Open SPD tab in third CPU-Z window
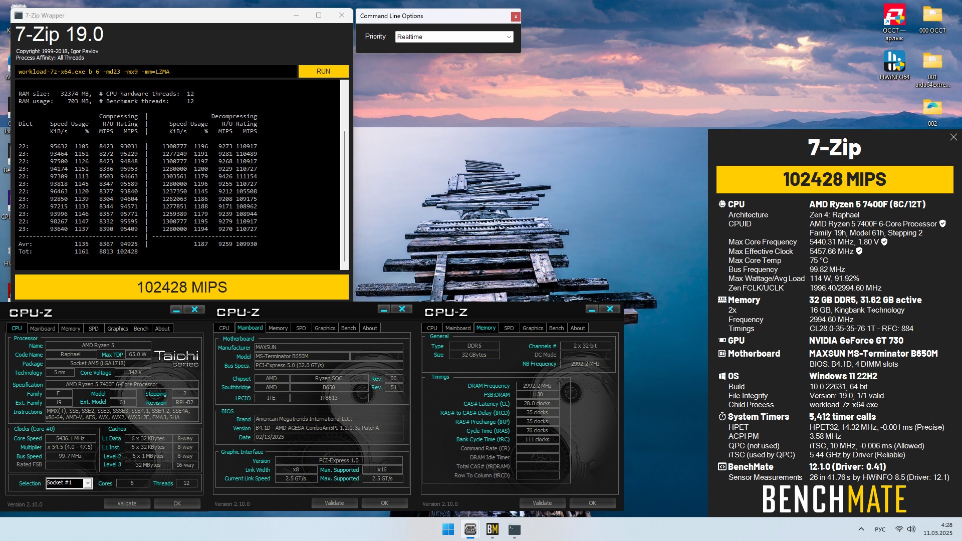The image size is (962, 541). click(x=509, y=328)
